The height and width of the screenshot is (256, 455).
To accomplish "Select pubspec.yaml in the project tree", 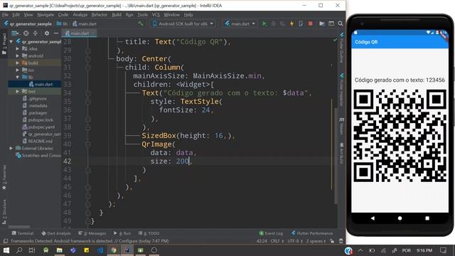I will [x=38, y=127].
